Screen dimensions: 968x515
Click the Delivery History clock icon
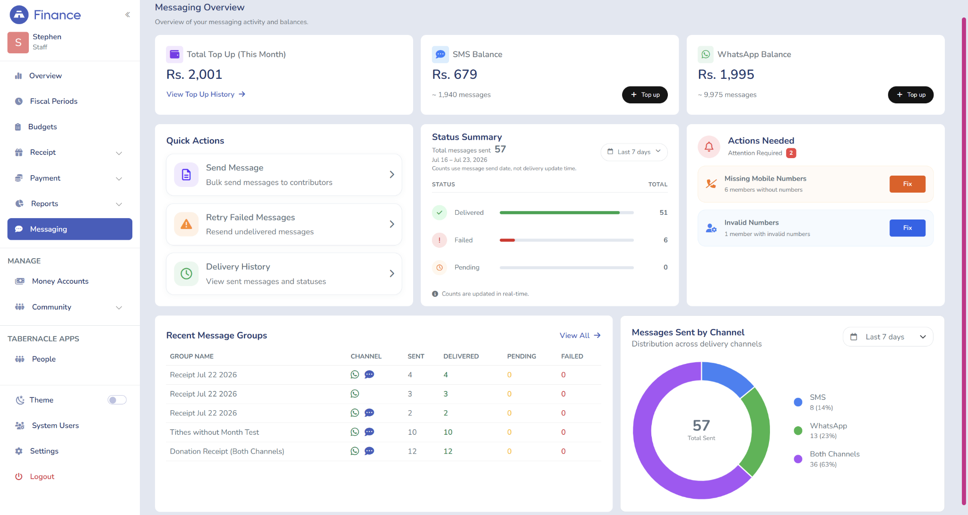pos(186,274)
